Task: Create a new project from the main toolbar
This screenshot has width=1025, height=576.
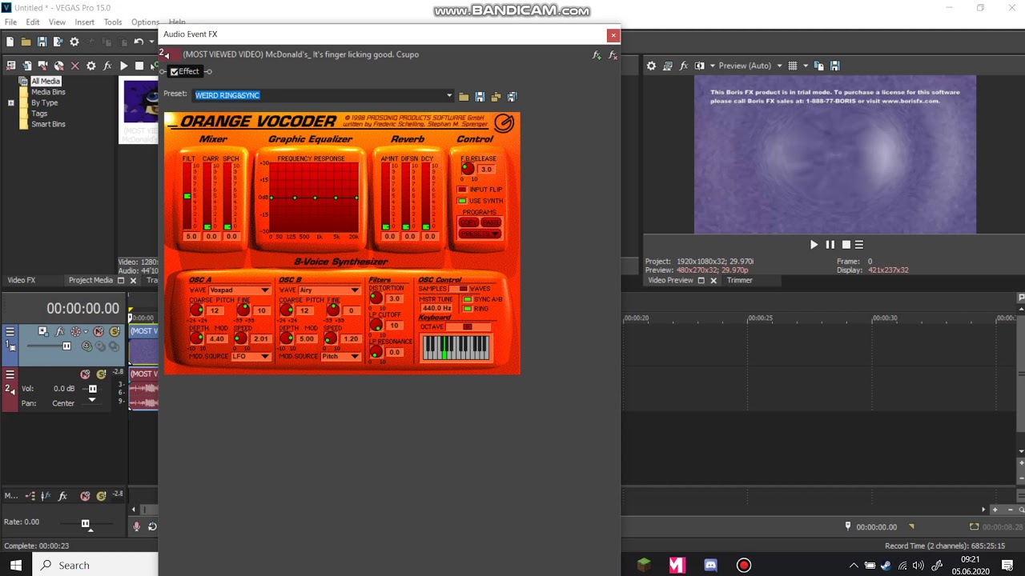Action: point(10,42)
